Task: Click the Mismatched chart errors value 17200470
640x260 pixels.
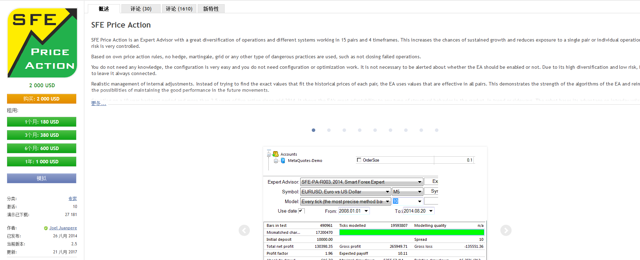Action: click(324, 232)
